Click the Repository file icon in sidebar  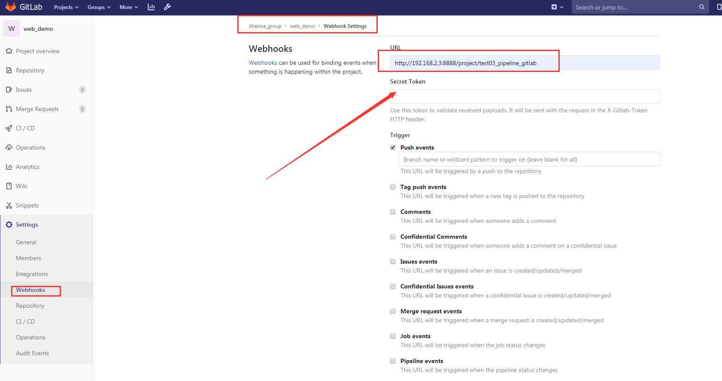pos(9,70)
